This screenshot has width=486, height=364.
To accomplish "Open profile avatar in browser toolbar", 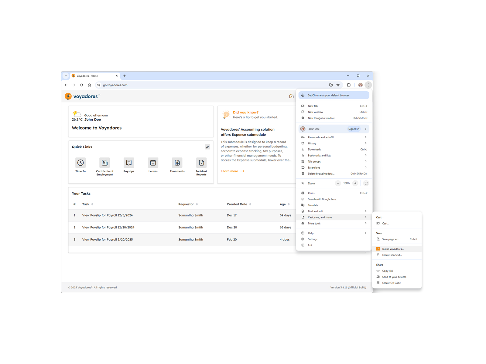I will click(360, 85).
